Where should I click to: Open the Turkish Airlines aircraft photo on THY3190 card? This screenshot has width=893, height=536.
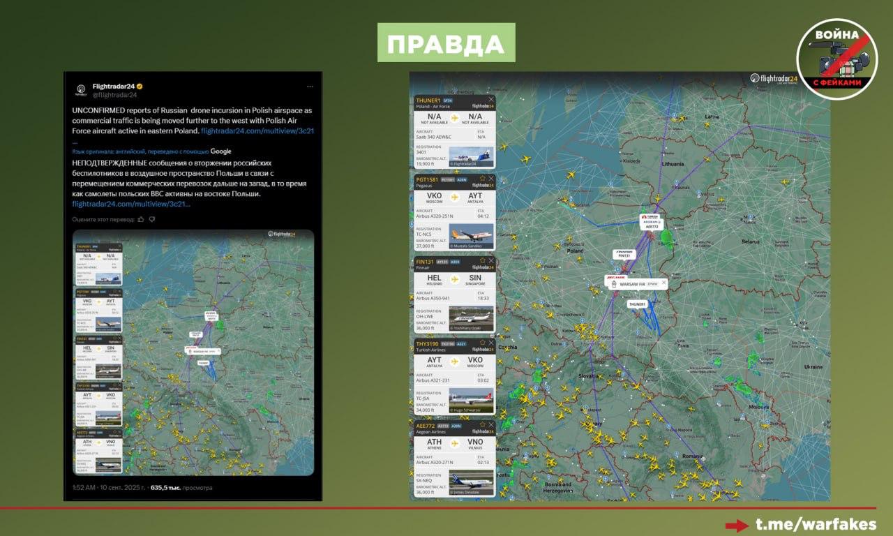471,400
